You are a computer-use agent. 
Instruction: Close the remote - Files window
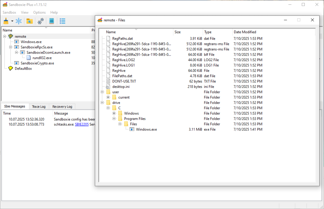312,20
